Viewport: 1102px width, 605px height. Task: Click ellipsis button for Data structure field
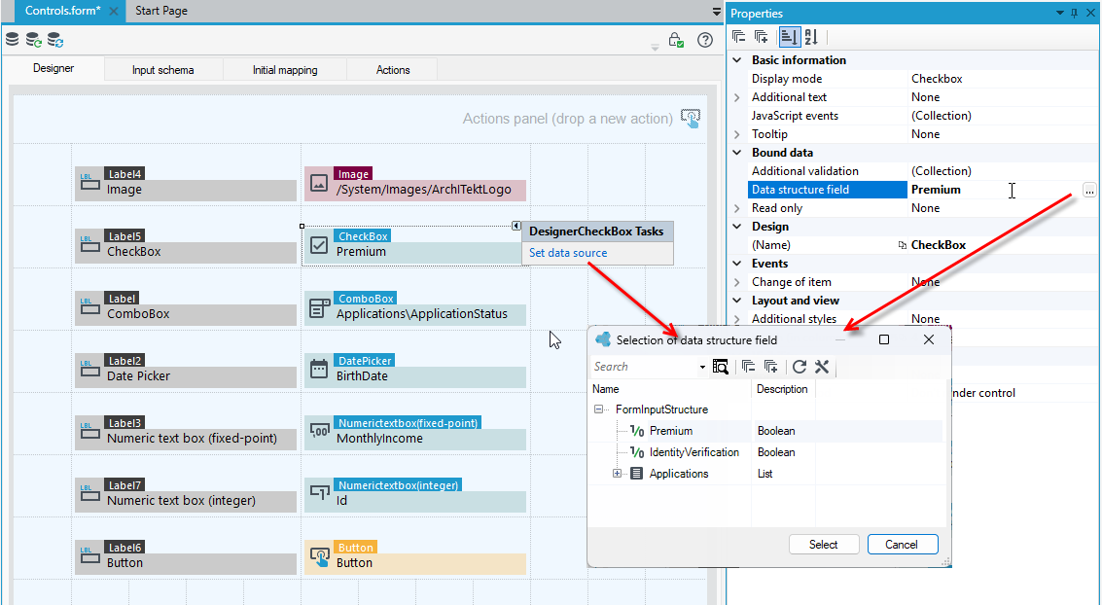coord(1088,190)
